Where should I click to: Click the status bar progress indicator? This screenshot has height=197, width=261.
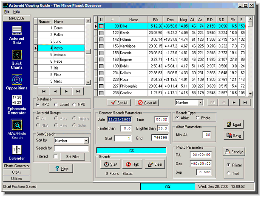167,186
